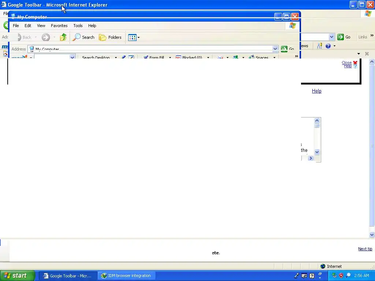This screenshot has height=281, width=375.
Task: Open View menu in My Computer window
Action: coord(41,26)
